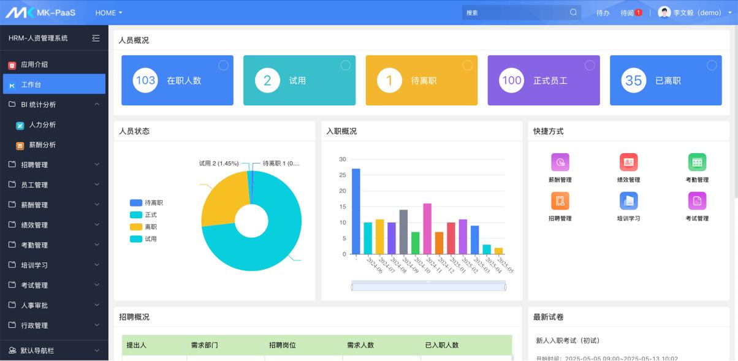Open 待办 in top bar

coord(603,13)
